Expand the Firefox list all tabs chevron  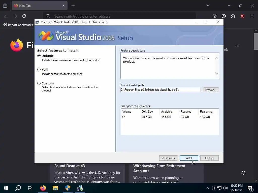click(208, 6)
